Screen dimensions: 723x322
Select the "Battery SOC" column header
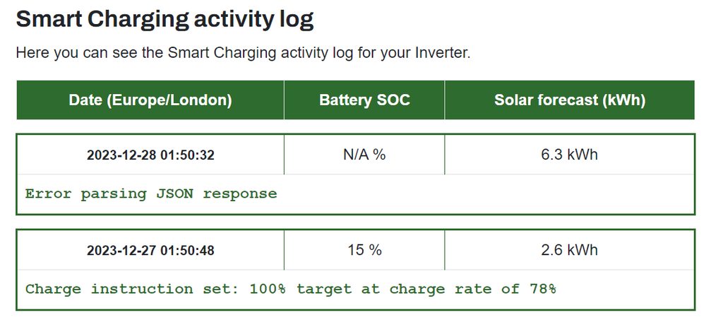(364, 100)
